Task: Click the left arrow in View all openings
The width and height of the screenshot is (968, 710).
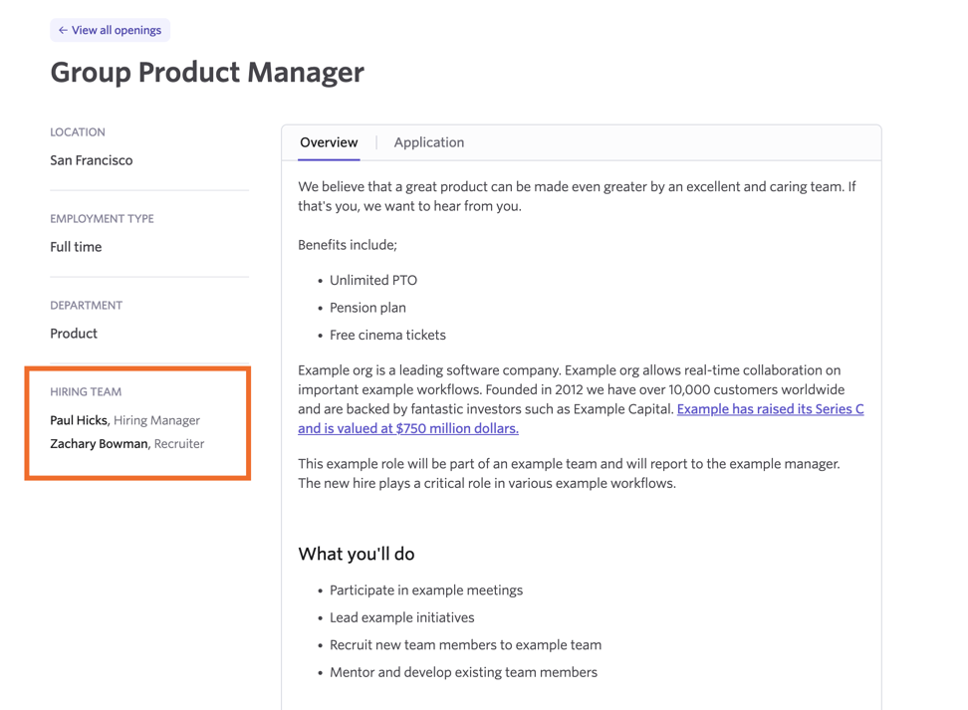Action: pos(63,30)
